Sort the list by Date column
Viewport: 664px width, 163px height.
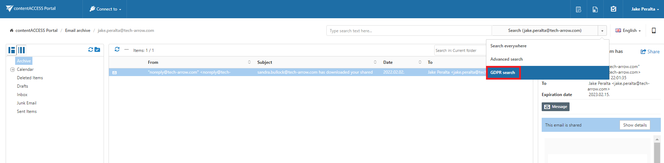388,62
